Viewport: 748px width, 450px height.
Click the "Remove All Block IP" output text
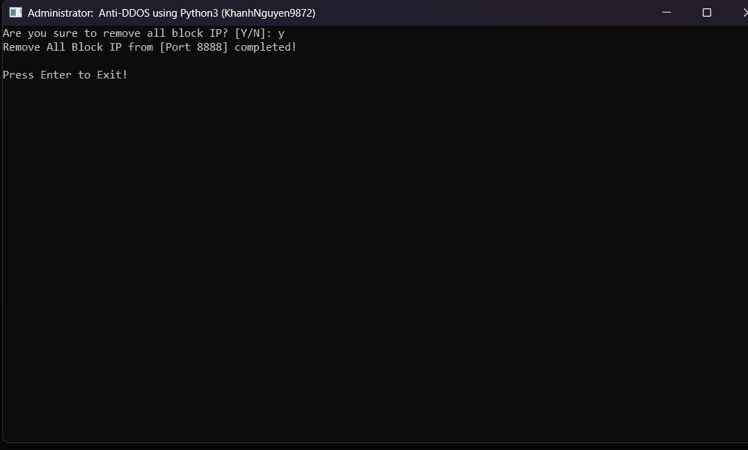click(x=62, y=47)
